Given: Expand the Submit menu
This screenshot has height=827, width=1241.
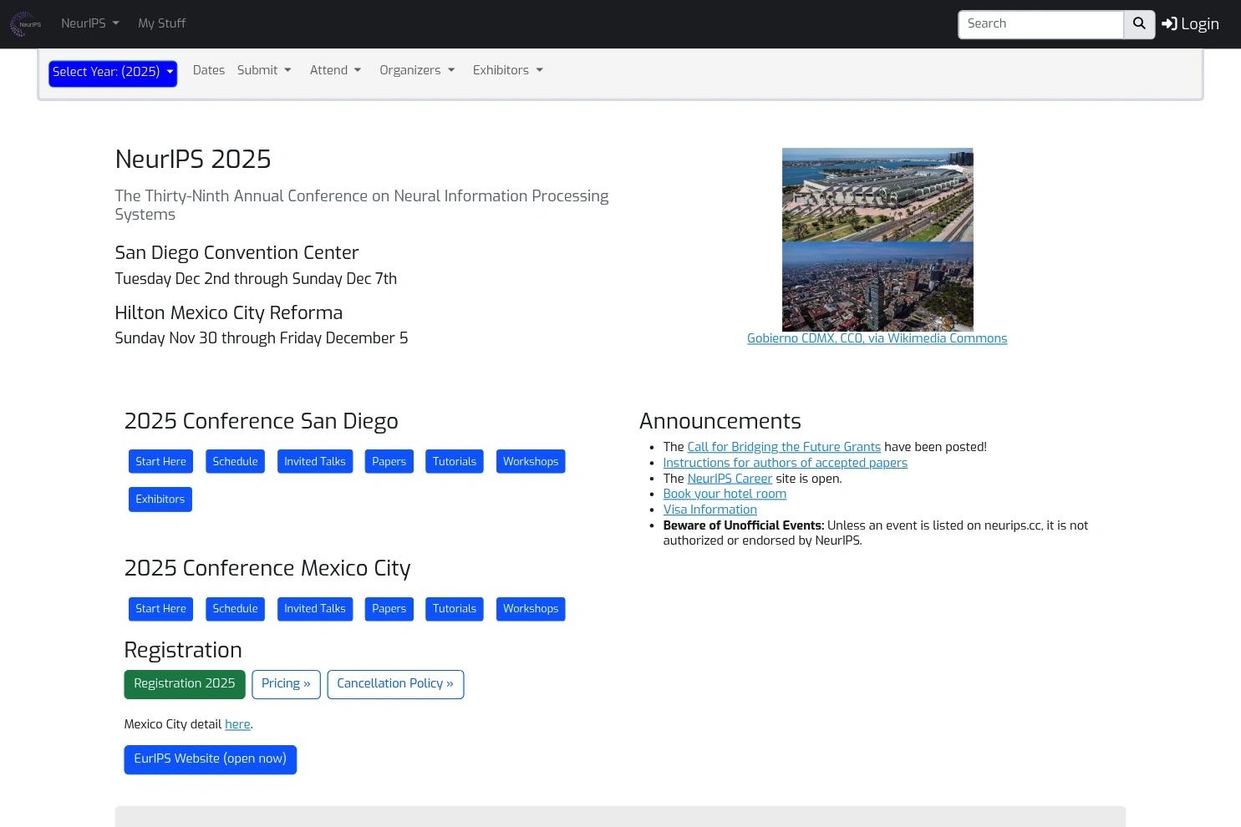Looking at the screenshot, I should [264, 70].
